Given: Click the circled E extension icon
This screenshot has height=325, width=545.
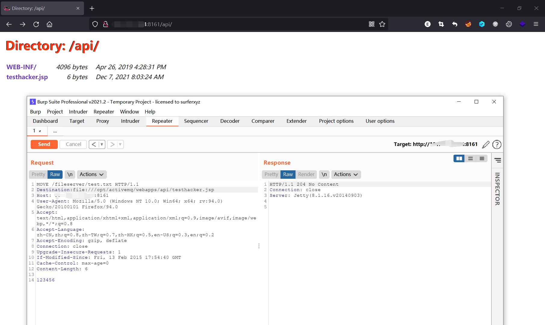Looking at the screenshot, I should tap(428, 24).
